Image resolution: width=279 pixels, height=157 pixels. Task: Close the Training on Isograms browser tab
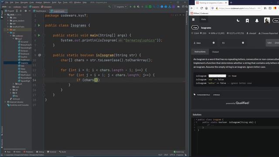pyautogui.click(x=226, y=3)
